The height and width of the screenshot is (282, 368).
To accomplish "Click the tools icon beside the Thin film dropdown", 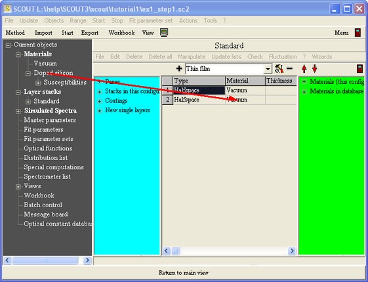I will tap(279, 69).
